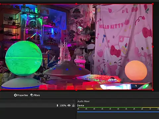Screen dimensions: 159x119
Task: Toggle the source lock icon
Action: tap(73, 105)
